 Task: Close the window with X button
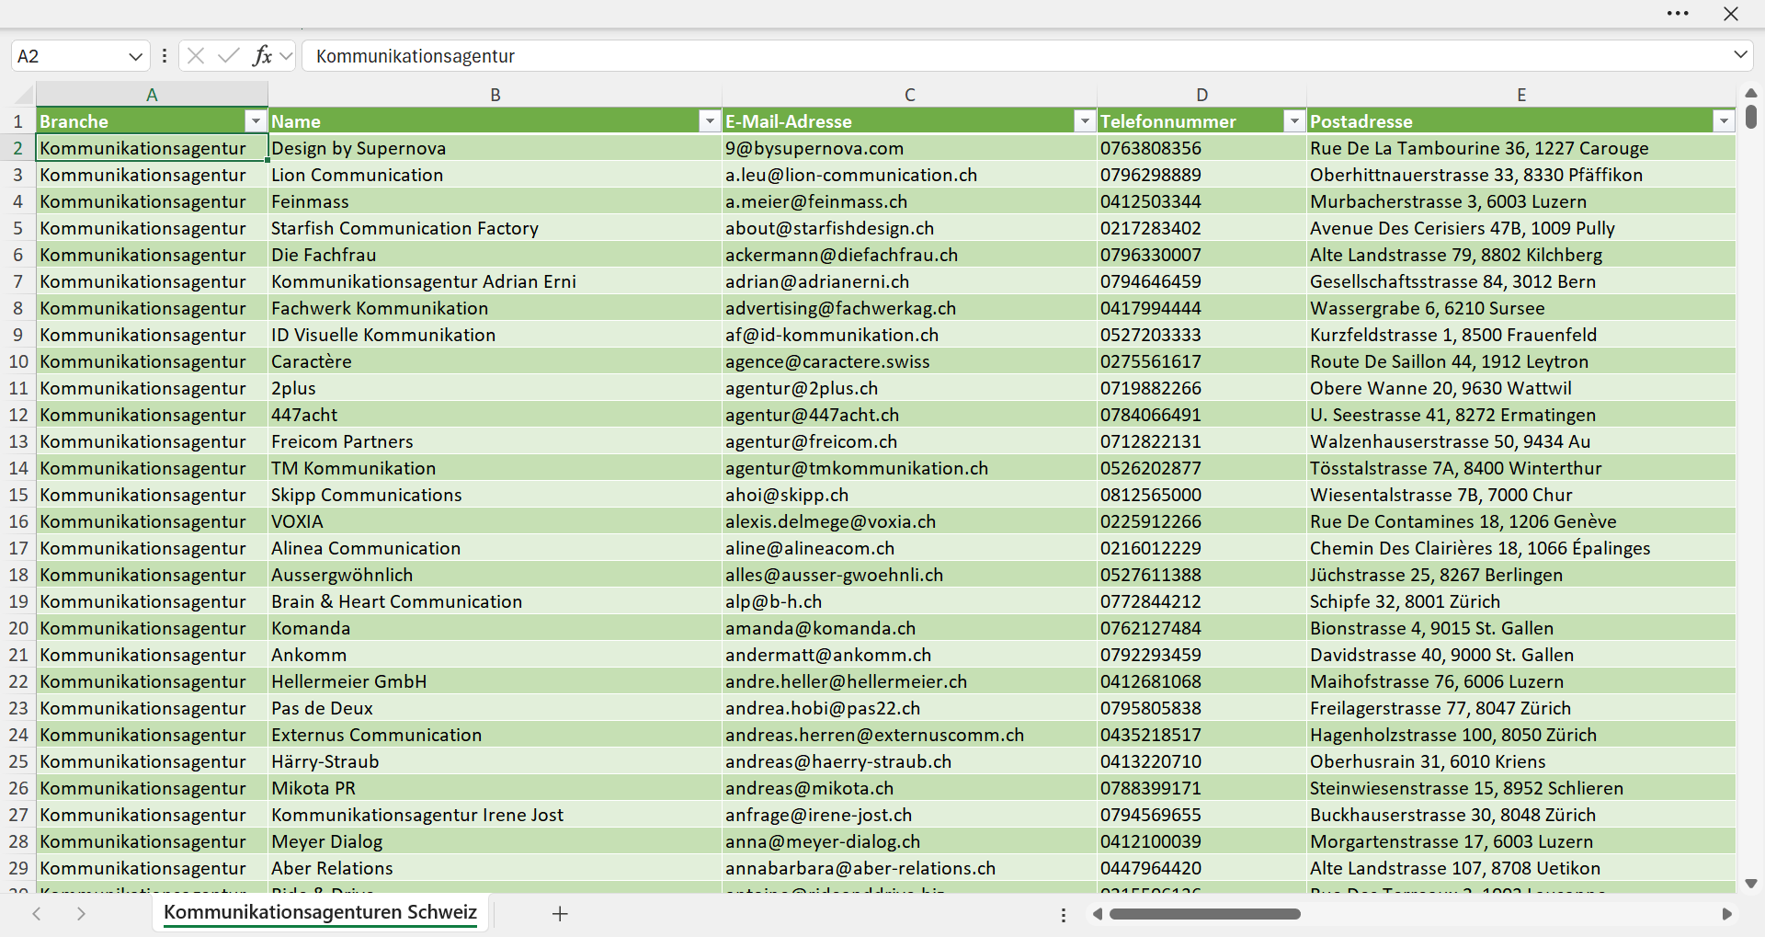[1731, 14]
